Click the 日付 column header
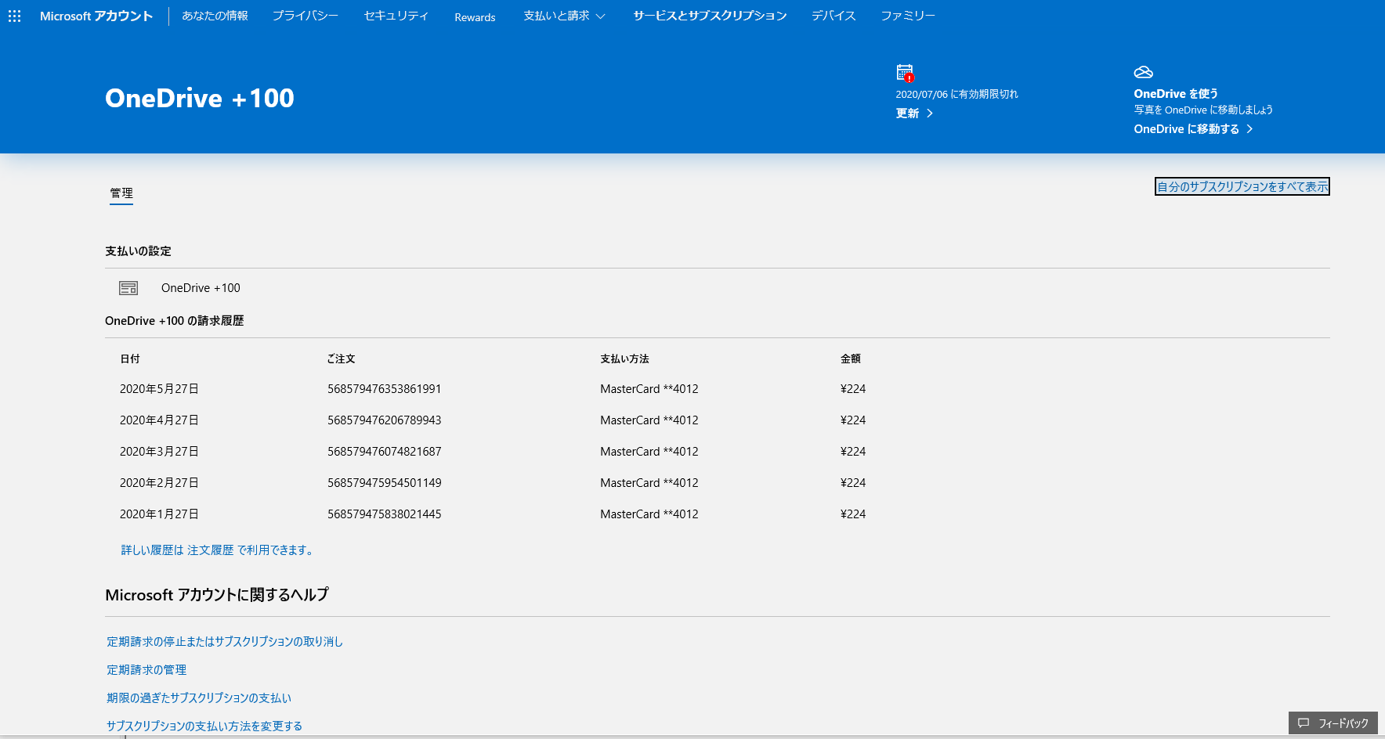The height and width of the screenshot is (739, 1385). pos(130,359)
